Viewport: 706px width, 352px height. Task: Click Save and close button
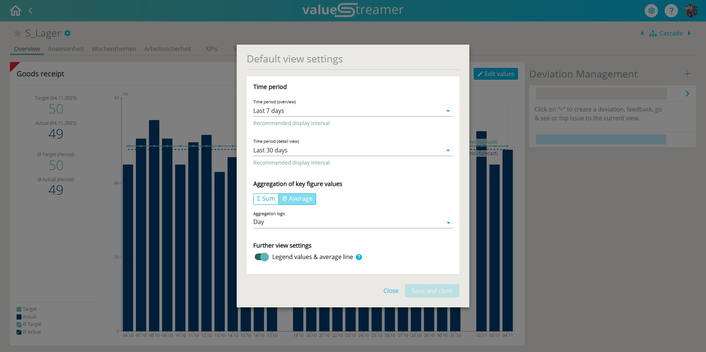[432, 291]
